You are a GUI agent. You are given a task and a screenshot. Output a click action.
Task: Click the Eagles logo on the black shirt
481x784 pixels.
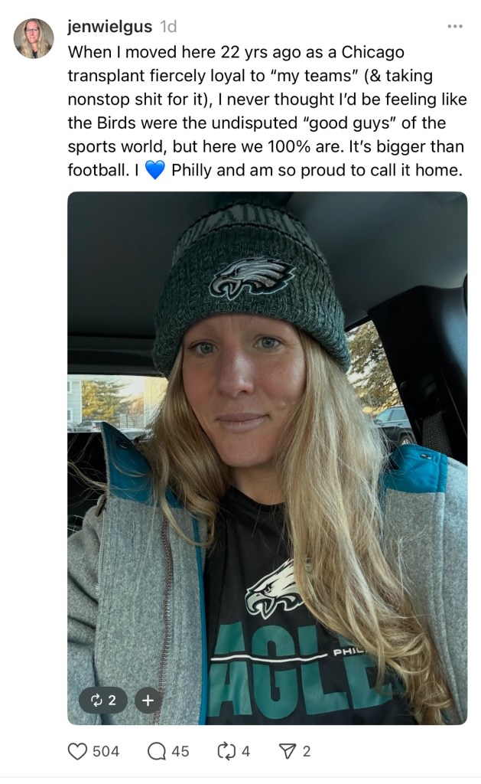point(277,588)
